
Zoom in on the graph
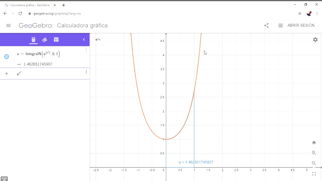(x=314, y=153)
